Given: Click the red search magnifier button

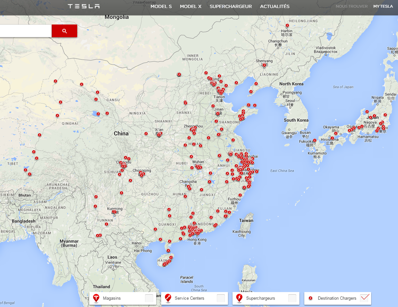Looking at the screenshot, I should coord(64,31).
